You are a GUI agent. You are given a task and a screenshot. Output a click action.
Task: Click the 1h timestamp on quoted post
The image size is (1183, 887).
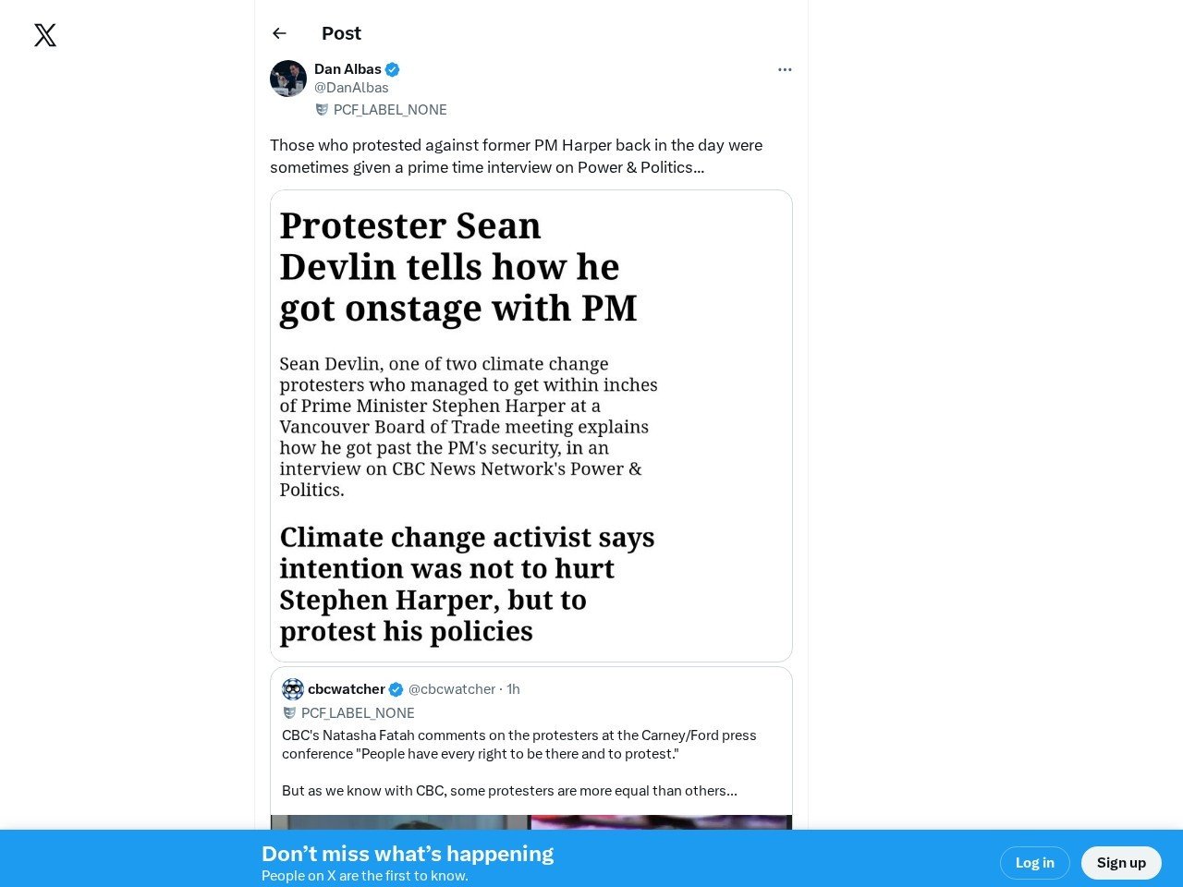[x=513, y=689]
